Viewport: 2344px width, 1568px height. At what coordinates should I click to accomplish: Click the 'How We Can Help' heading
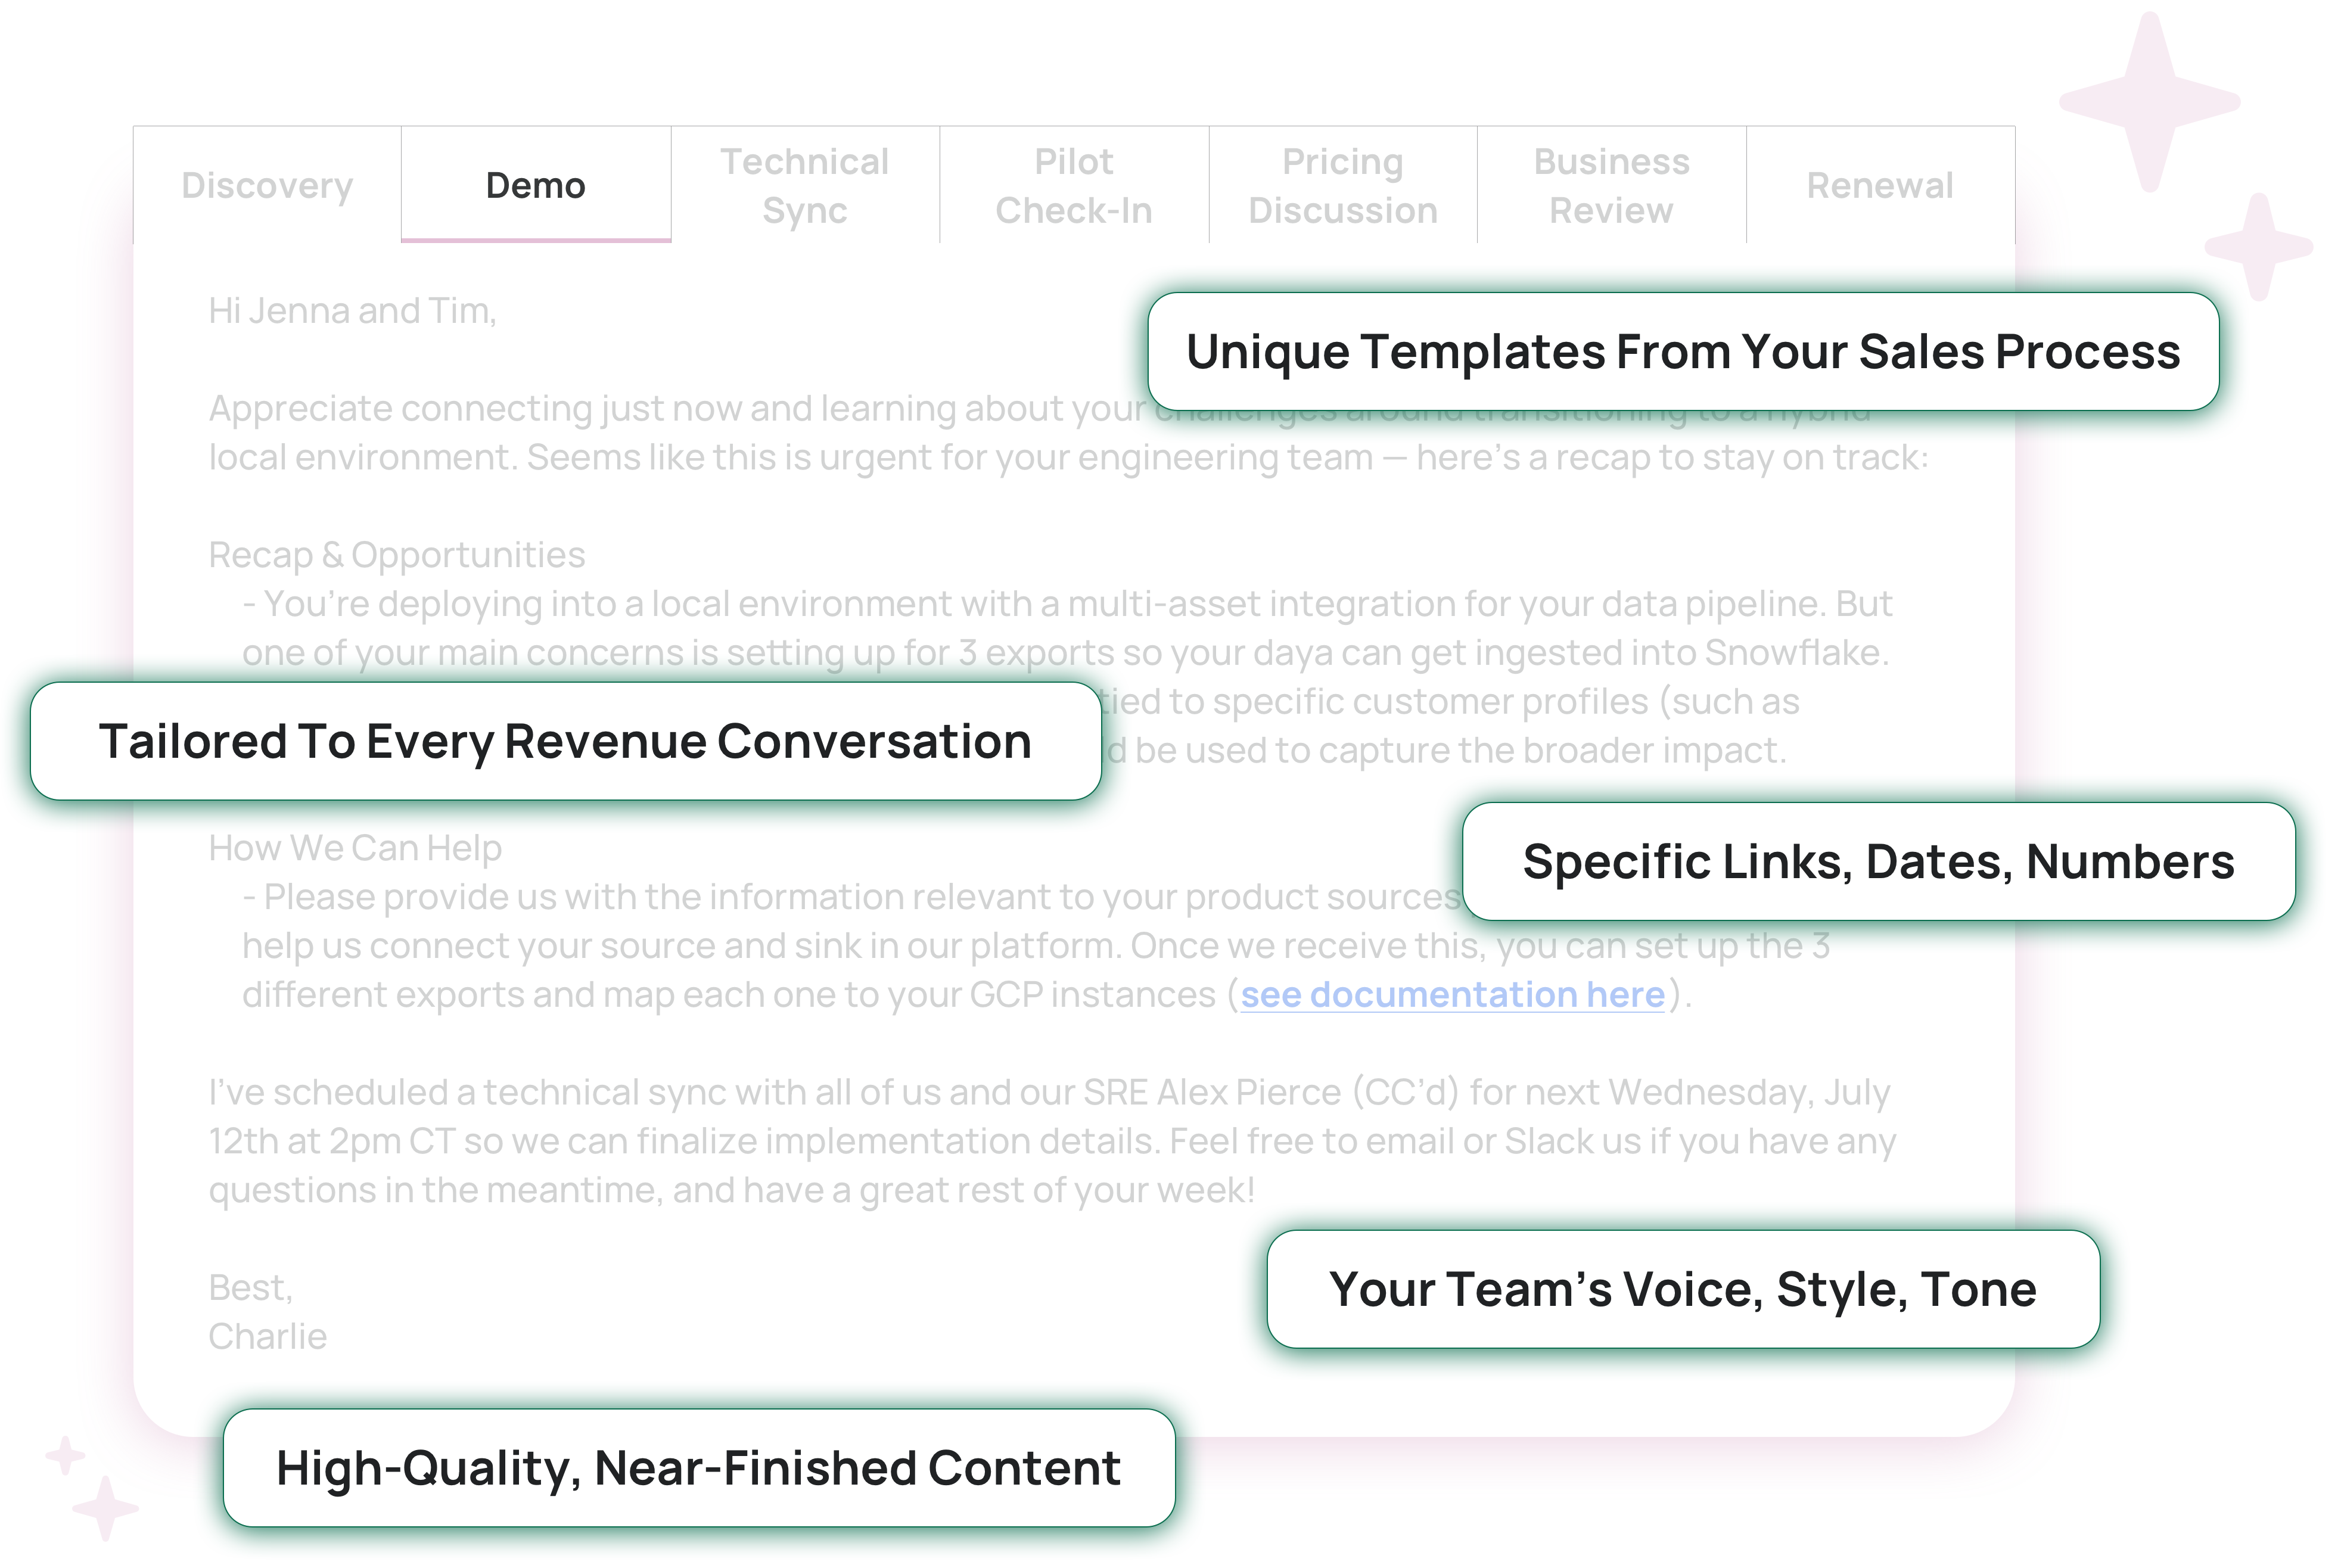tap(354, 848)
